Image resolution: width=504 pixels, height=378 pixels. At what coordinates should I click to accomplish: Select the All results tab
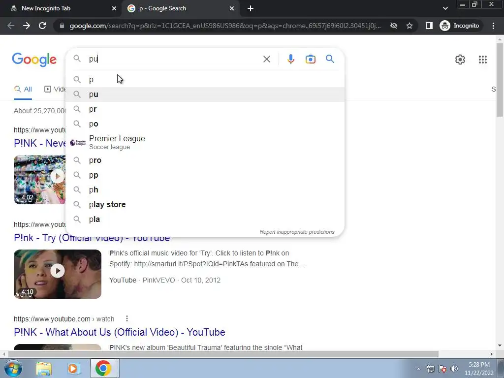(x=23, y=90)
